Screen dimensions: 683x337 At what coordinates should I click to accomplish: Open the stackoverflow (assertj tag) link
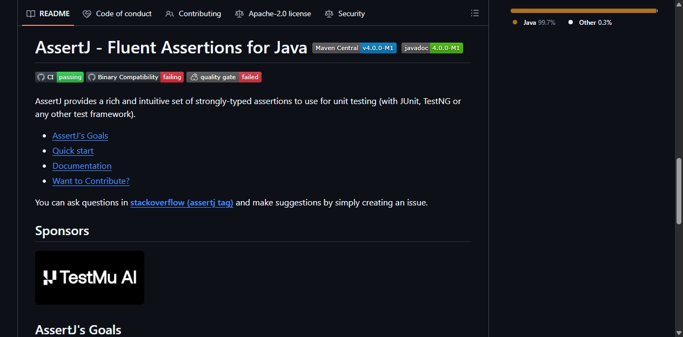182,203
